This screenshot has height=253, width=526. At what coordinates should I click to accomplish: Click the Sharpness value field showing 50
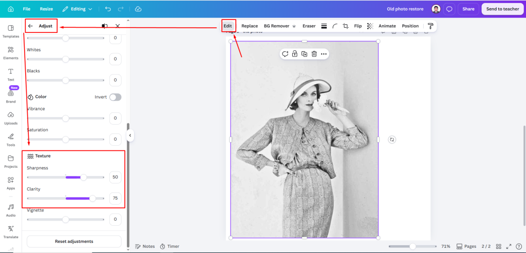[x=116, y=177]
